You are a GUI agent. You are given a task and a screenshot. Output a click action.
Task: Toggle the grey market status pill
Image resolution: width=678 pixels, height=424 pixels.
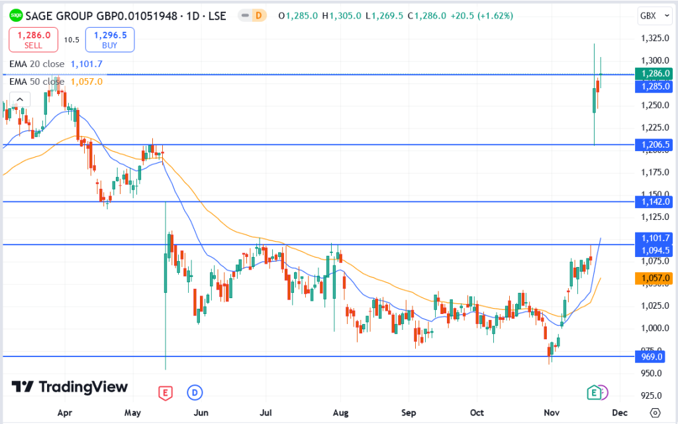pyautogui.click(x=245, y=16)
